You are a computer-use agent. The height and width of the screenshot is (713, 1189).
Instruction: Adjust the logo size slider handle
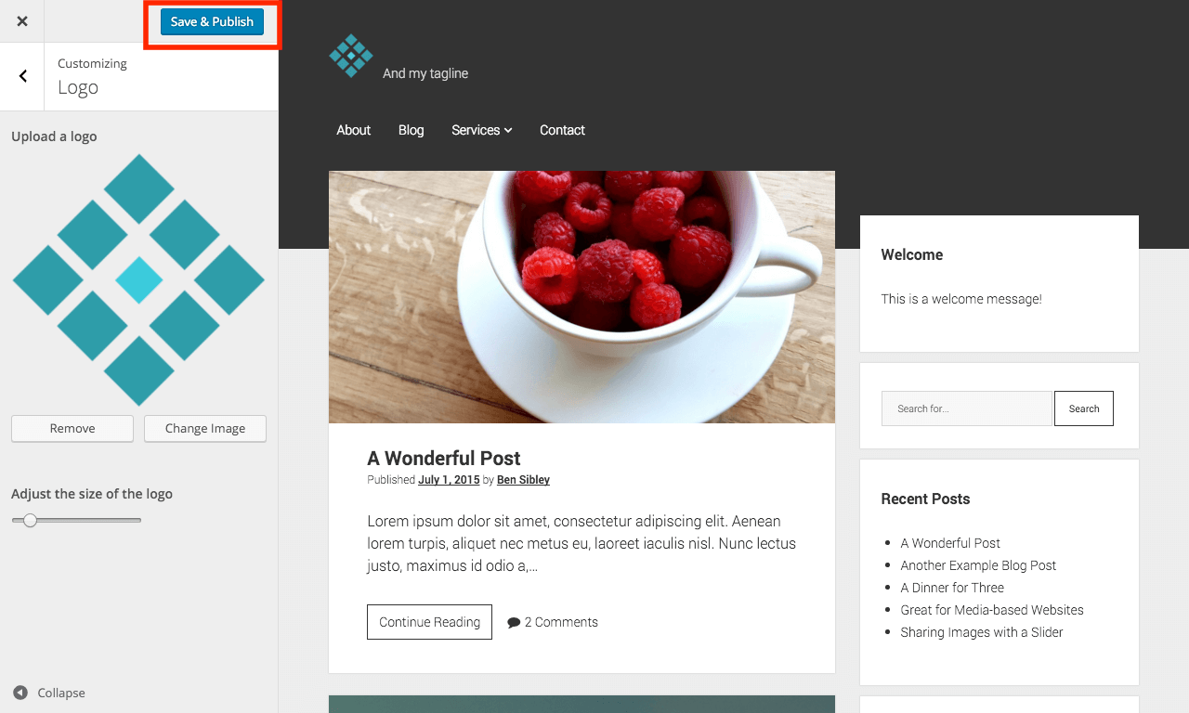coord(31,520)
